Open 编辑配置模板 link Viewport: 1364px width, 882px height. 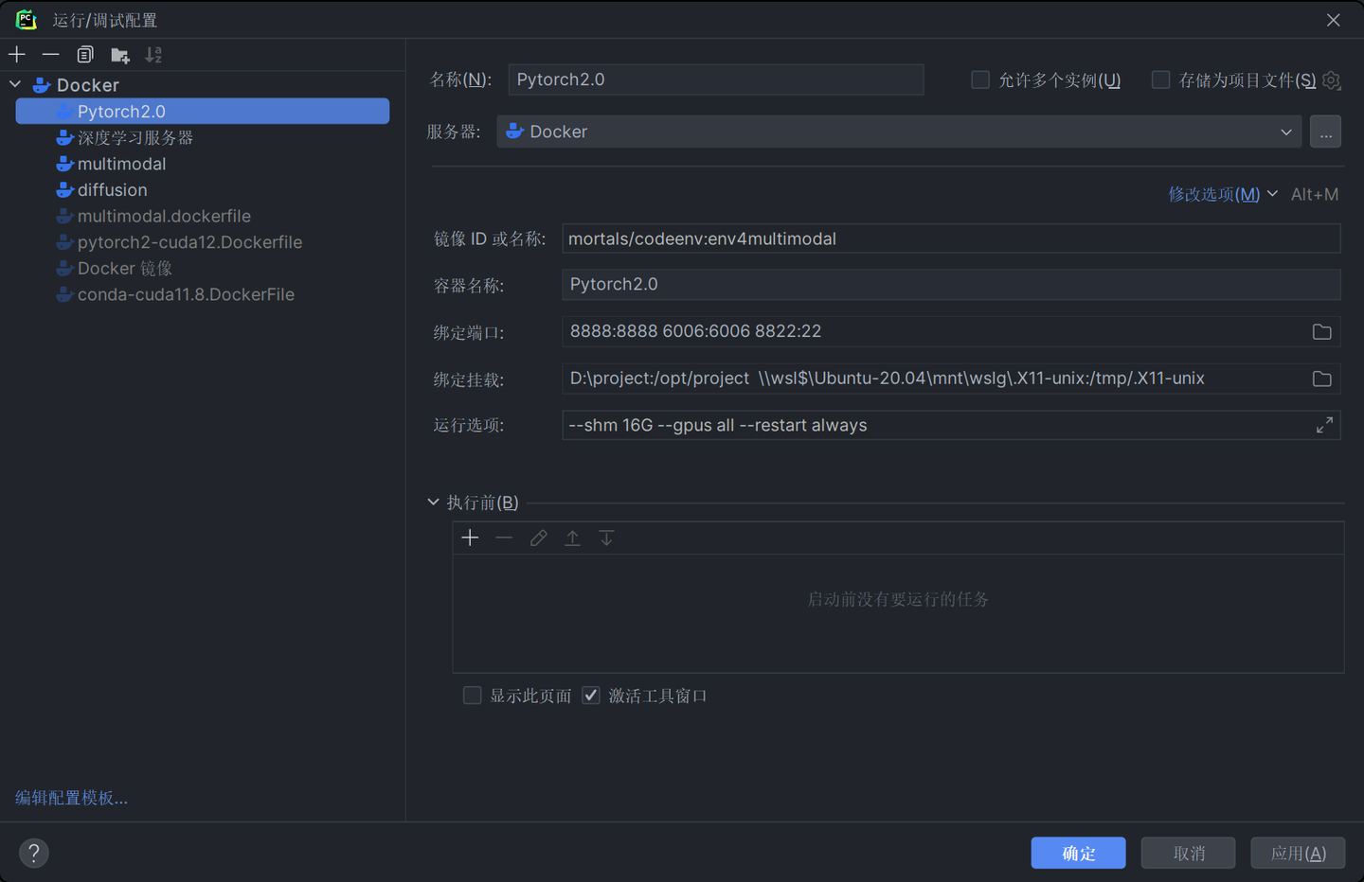click(x=71, y=798)
